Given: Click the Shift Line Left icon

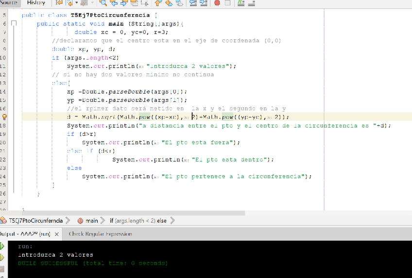Looking at the screenshot, I should point(193,3).
